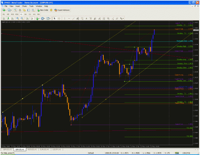Open the Data Window icon
This screenshot has height=155, width=200.
(x=20, y=10)
